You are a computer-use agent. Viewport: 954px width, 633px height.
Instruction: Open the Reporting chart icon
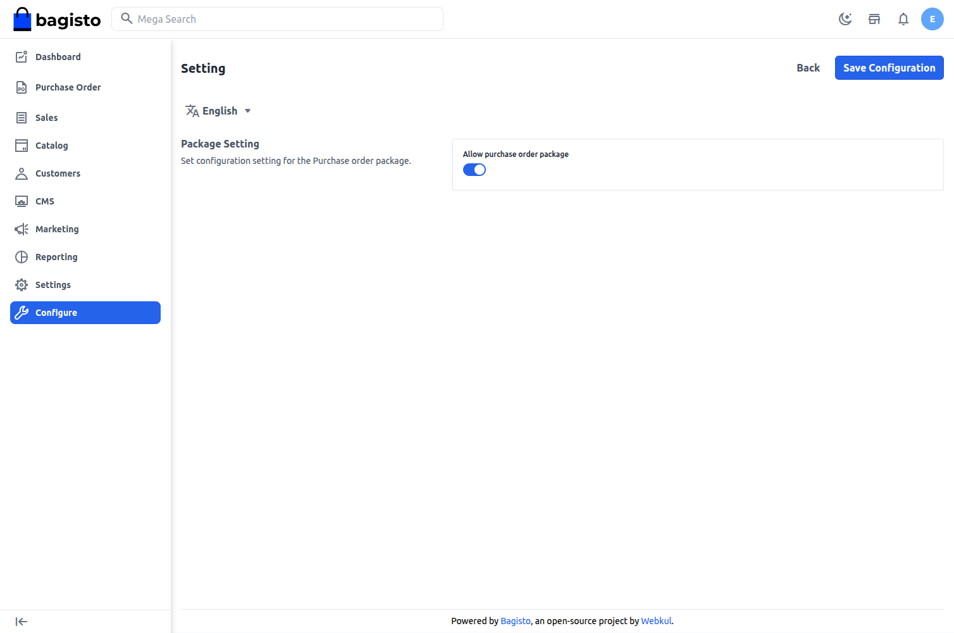[22, 256]
